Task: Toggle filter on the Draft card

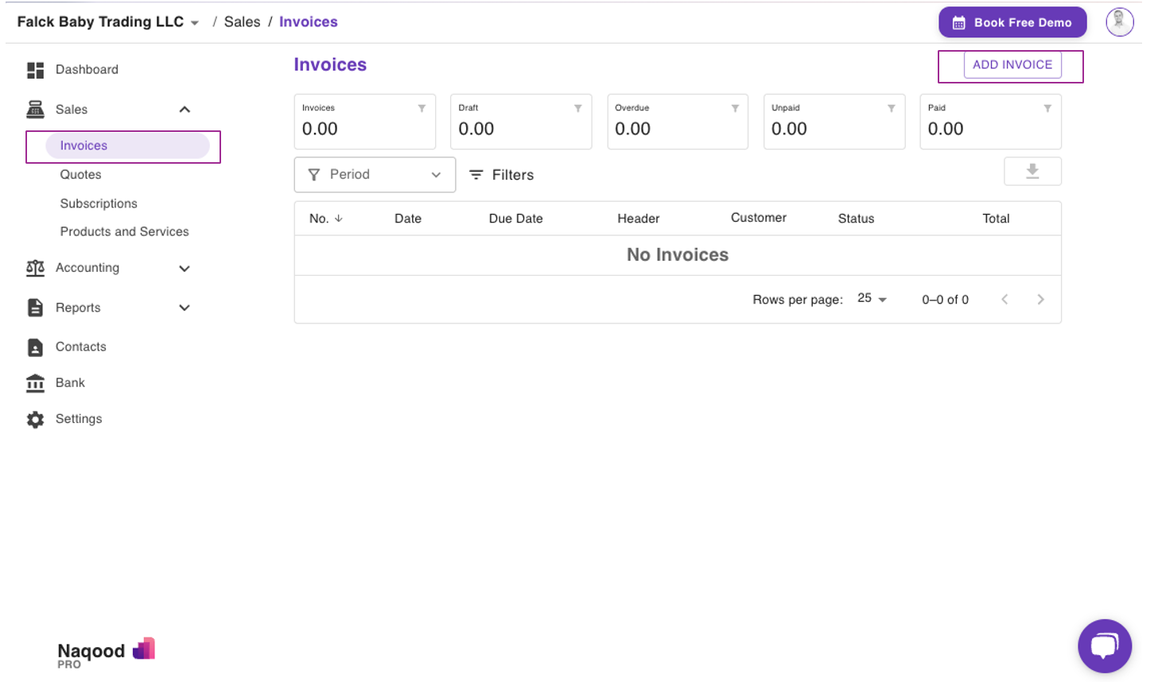Action: [x=578, y=108]
